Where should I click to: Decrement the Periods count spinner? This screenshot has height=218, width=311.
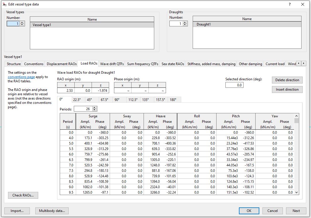(94, 110)
